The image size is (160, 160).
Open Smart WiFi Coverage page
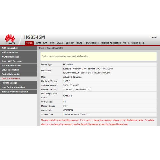[x=18, y=61]
